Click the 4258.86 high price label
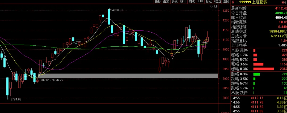Screen dimensions: 287x113 118,10
